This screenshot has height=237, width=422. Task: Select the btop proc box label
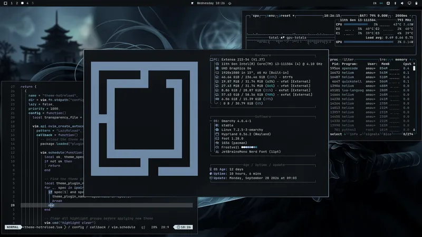334,60
